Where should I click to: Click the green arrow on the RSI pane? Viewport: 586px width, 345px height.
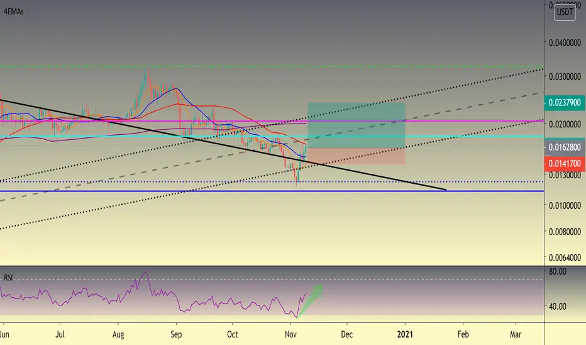[311, 300]
